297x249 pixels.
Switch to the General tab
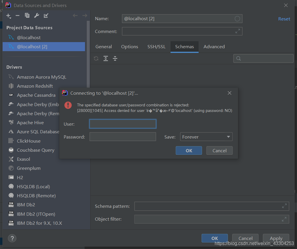pos(104,47)
